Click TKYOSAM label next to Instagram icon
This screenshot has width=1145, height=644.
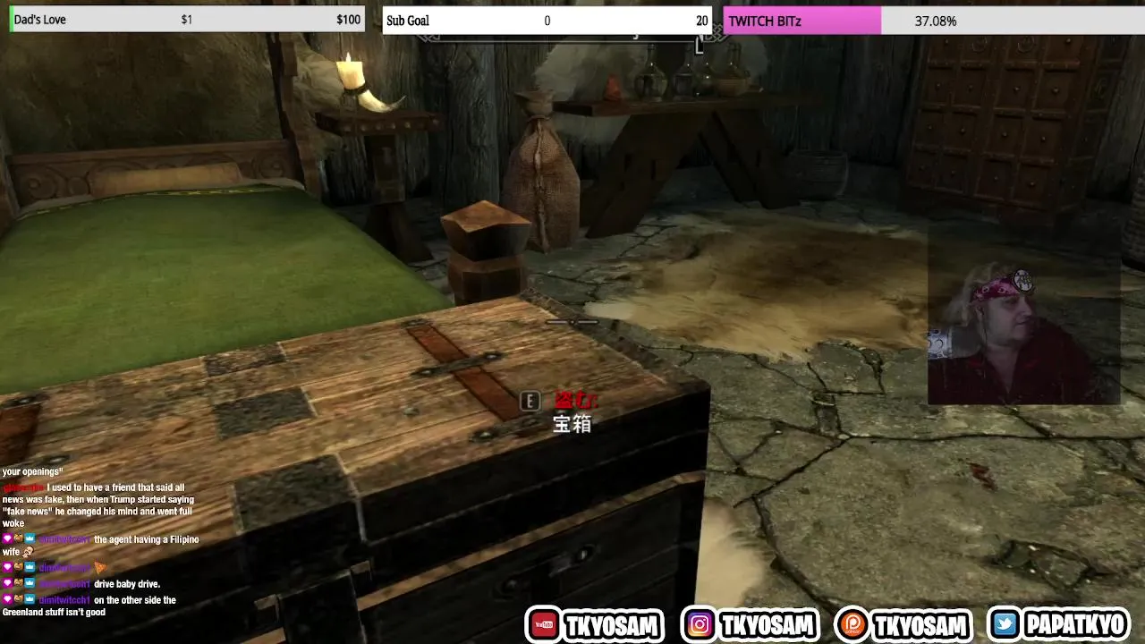[766, 625]
